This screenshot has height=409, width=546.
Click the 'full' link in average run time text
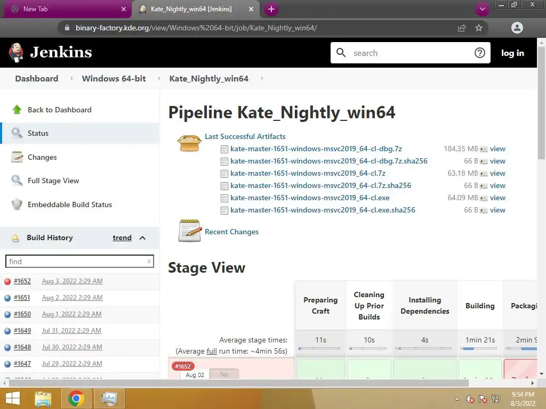[212, 351]
